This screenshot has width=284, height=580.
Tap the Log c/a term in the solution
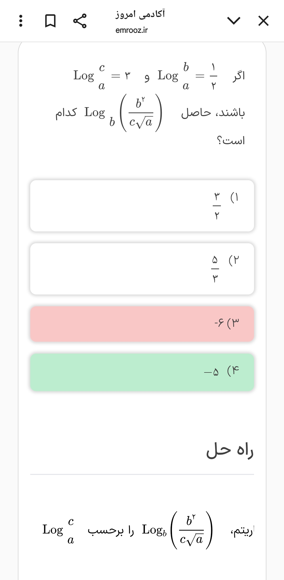[58, 530]
